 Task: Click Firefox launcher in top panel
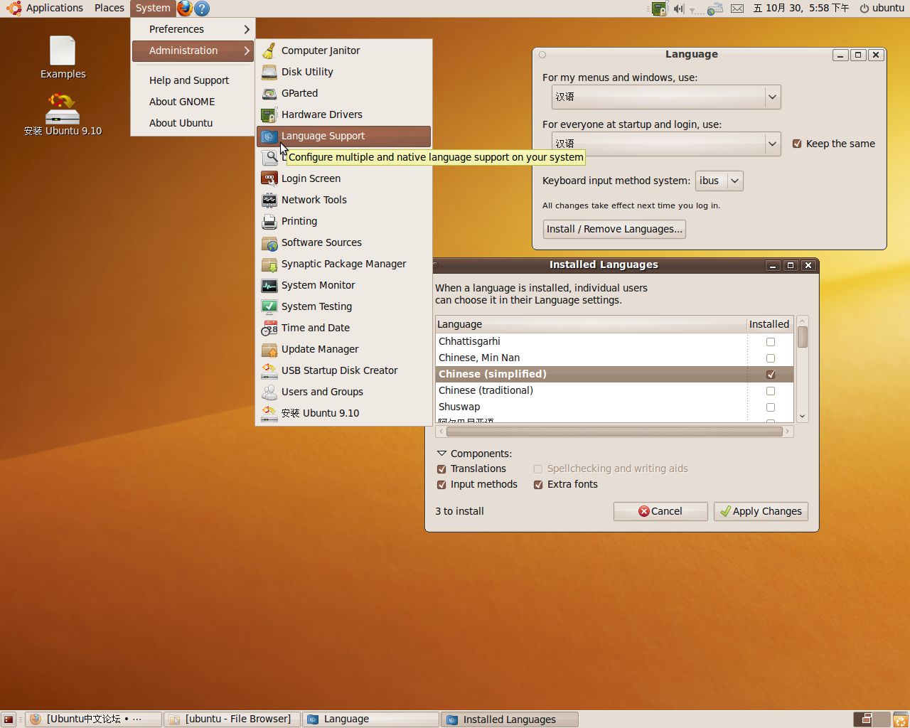click(185, 8)
